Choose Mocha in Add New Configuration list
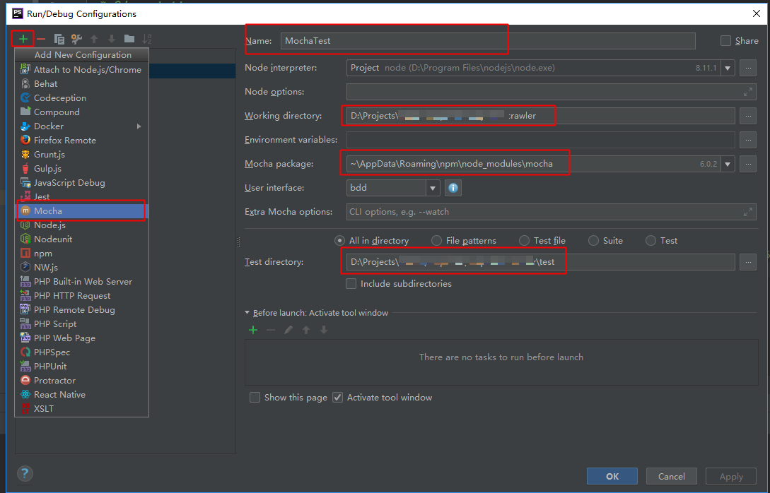 coord(81,211)
